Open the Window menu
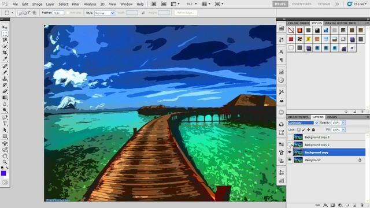370x208 pixels. pos(126,4)
